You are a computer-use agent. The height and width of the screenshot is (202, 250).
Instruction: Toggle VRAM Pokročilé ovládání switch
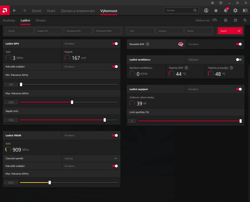[x=115, y=166]
